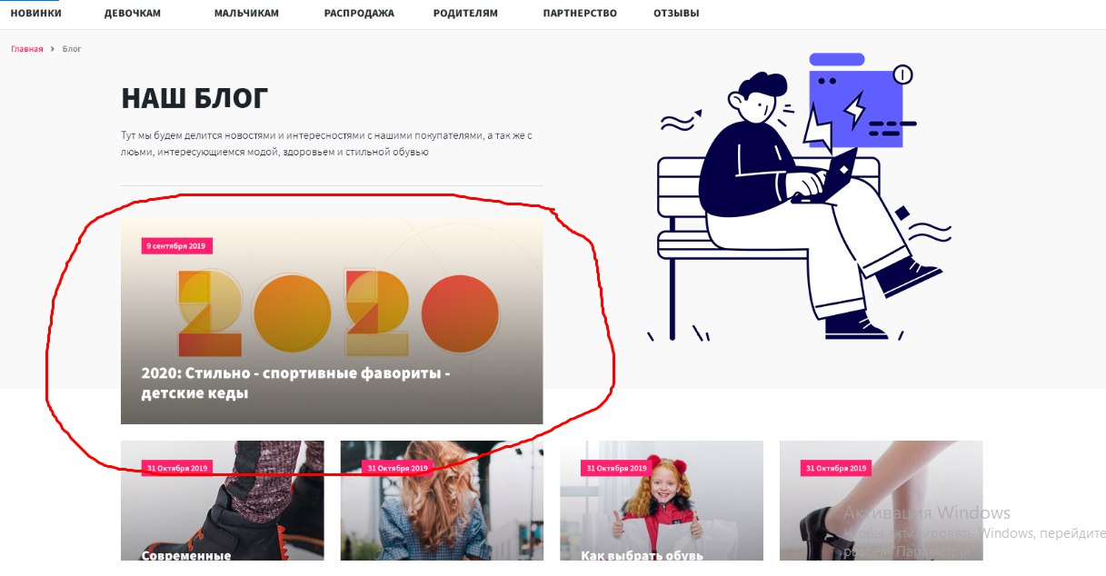Image resolution: width=1106 pixels, height=576 pixels.
Task: Click the breadcrumb chevron separator
Action: 53,49
